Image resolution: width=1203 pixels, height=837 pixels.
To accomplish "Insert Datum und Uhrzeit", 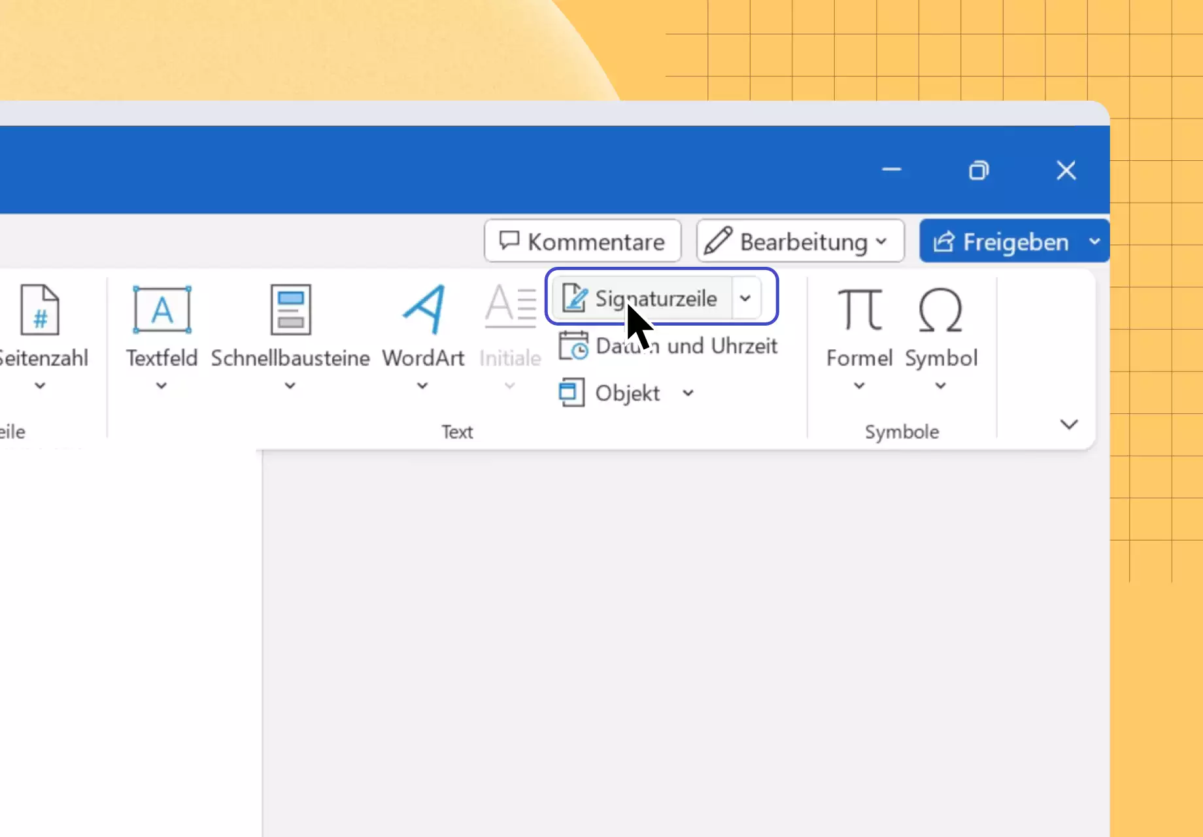I will pos(668,346).
